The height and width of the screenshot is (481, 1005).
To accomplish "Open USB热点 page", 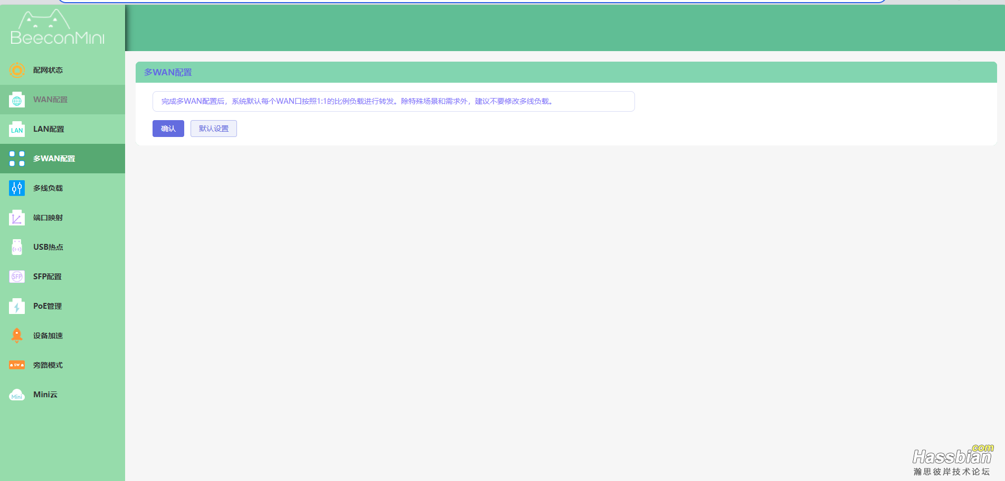I will coord(62,247).
